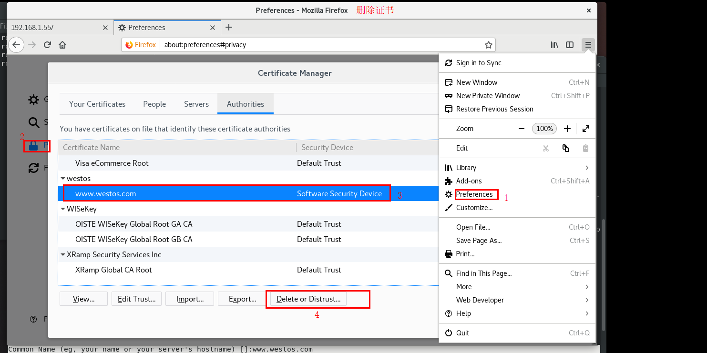
Task: Zoom out with the minus icon
Action: 522,129
